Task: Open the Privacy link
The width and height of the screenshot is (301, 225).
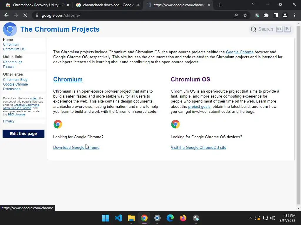Action: (9, 121)
